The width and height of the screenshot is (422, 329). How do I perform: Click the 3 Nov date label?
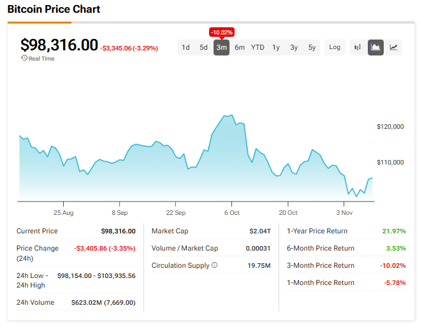[x=344, y=213]
